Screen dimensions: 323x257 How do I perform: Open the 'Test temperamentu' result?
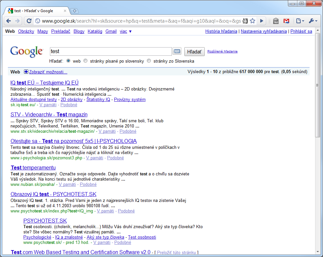click(x=33, y=168)
